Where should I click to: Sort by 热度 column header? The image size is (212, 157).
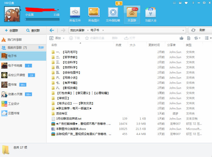coord(119,45)
